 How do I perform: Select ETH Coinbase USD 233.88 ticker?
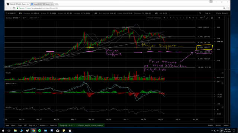click(x=31, y=13)
